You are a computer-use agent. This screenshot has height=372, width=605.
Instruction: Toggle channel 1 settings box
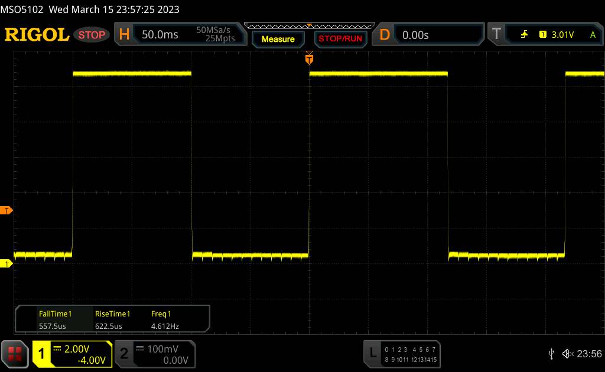[72, 354]
